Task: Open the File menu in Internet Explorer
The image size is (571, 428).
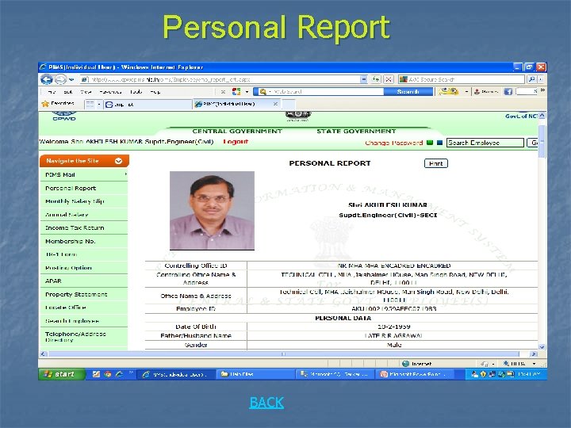Action: pyautogui.click(x=52, y=92)
